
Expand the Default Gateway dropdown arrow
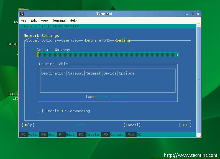(178, 55)
